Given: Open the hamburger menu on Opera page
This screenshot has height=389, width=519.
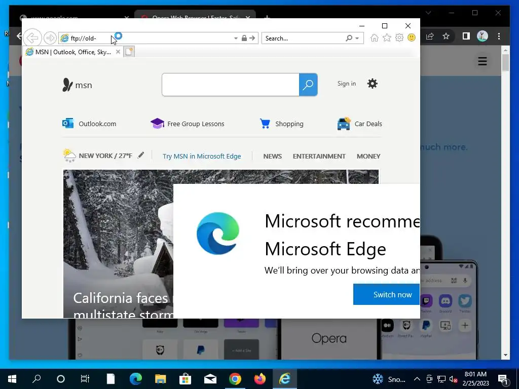Looking at the screenshot, I should click(483, 61).
